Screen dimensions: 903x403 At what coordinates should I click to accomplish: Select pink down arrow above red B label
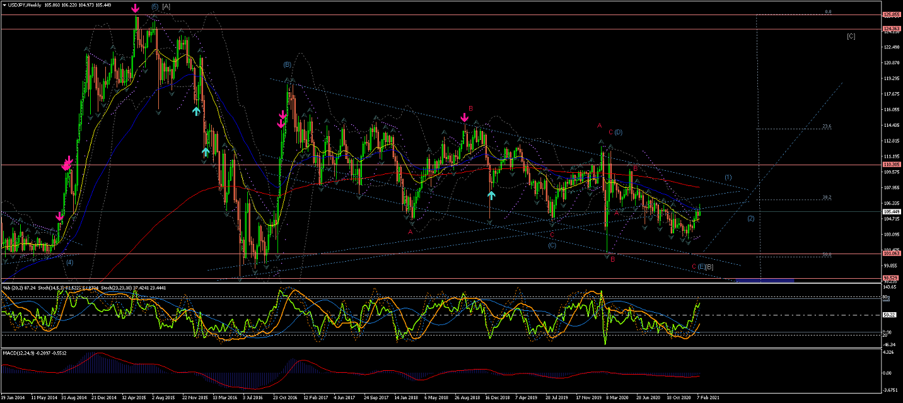465,117
